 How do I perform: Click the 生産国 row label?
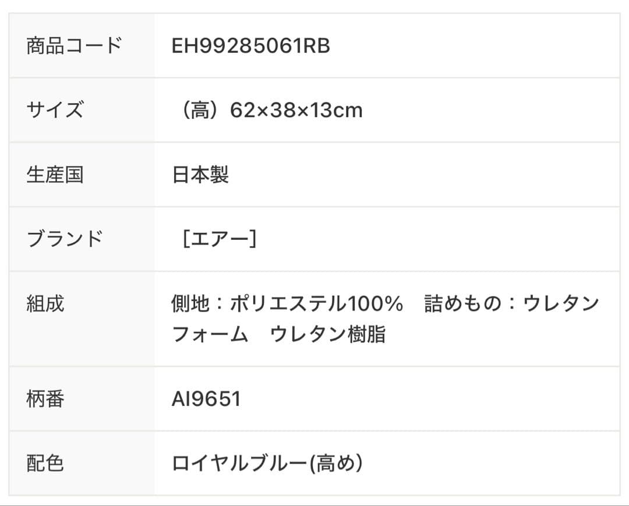click(x=55, y=174)
